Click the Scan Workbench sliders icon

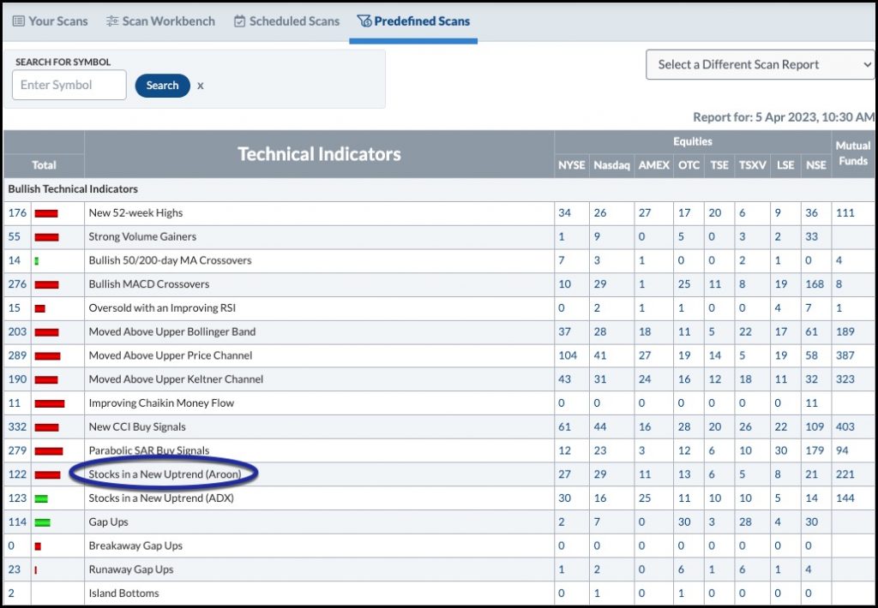pos(112,21)
